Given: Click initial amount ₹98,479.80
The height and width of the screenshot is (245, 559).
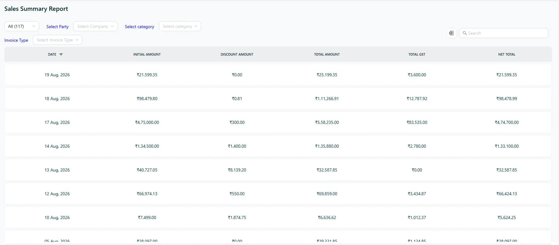Looking at the screenshot, I should pyautogui.click(x=147, y=99).
